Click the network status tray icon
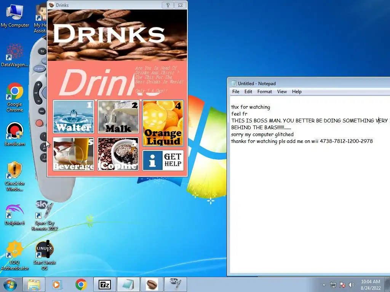Viewport: 390px width, 292px height. (x=333, y=285)
